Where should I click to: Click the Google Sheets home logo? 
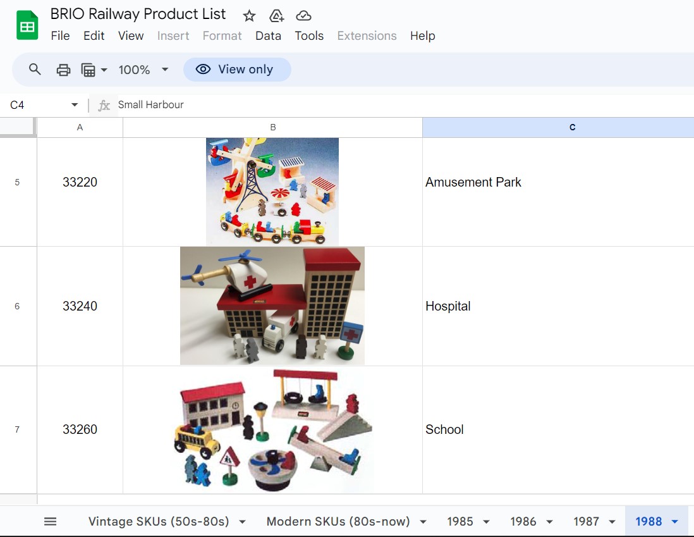pos(27,26)
